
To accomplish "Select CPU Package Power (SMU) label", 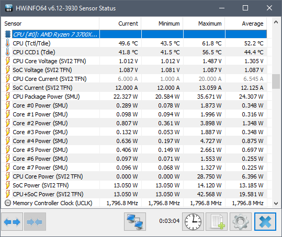I will [46, 97].
